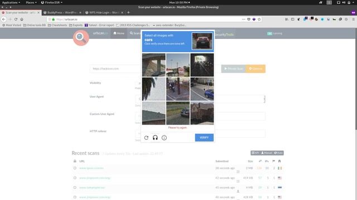Open the scan URL submitted 42 seconds ago
This screenshot has width=357, height=200.
click(x=95, y=178)
